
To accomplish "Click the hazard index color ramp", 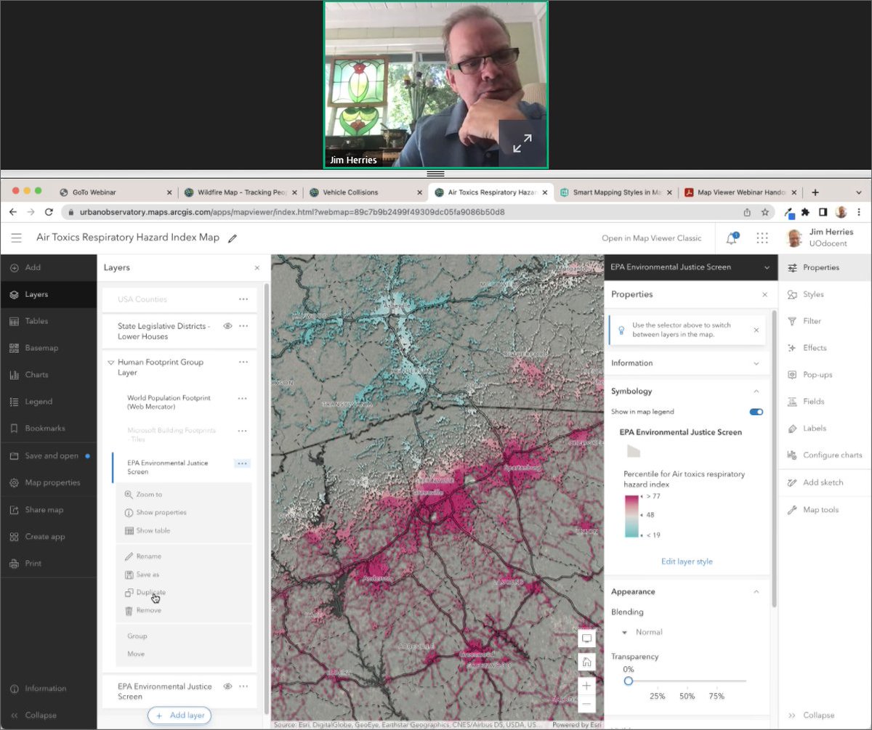I will pyautogui.click(x=631, y=516).
